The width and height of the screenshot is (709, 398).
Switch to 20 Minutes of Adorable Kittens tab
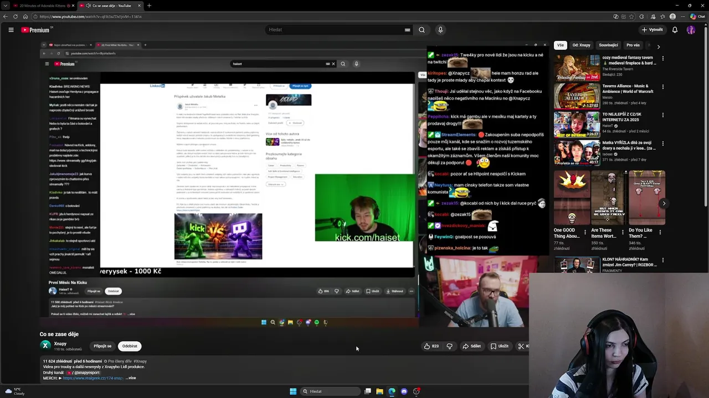click(x=42, y=6)
